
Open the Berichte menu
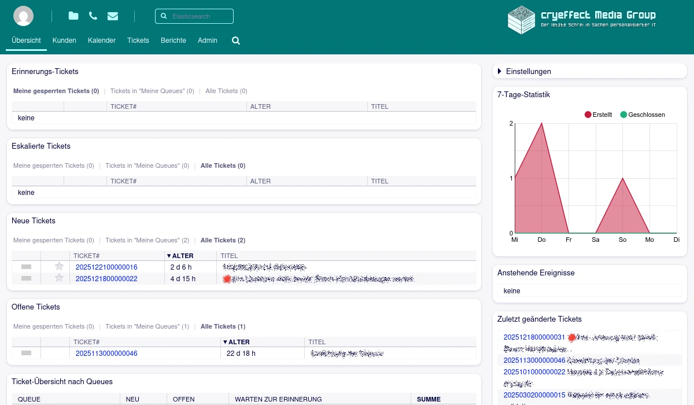pyautogui.click(x=173, y=41)
